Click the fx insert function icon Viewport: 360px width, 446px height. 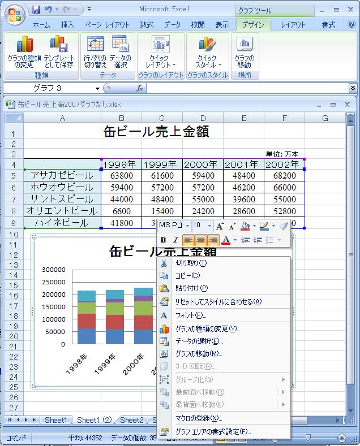(x=140, y=88)
